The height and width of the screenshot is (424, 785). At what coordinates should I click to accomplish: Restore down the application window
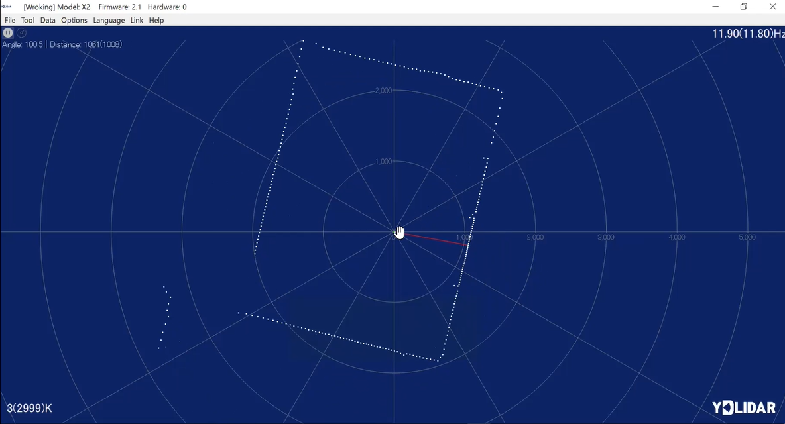point(744,7)
